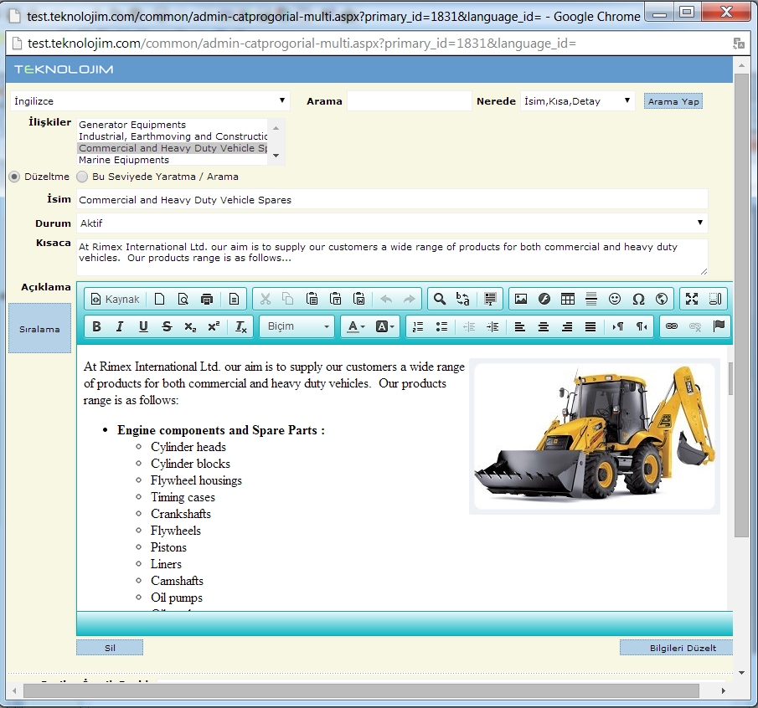Toggle Subscript formatting
The image size is (758, 708).
click(x=190, y=326)
